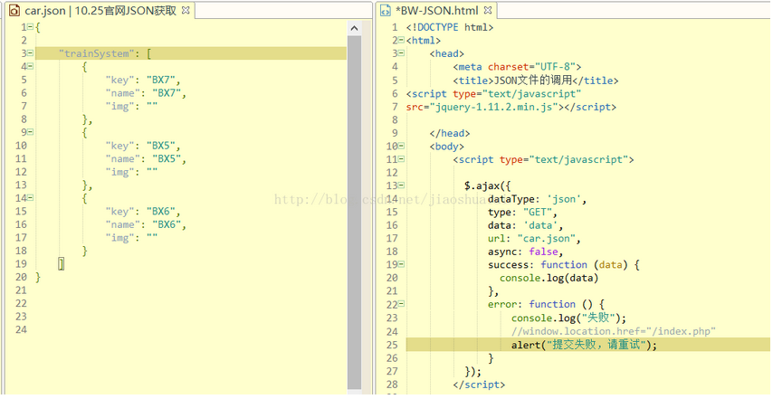Click the "img" key on line 7
This screenshot has width=773, height=399.
(119, 106)
